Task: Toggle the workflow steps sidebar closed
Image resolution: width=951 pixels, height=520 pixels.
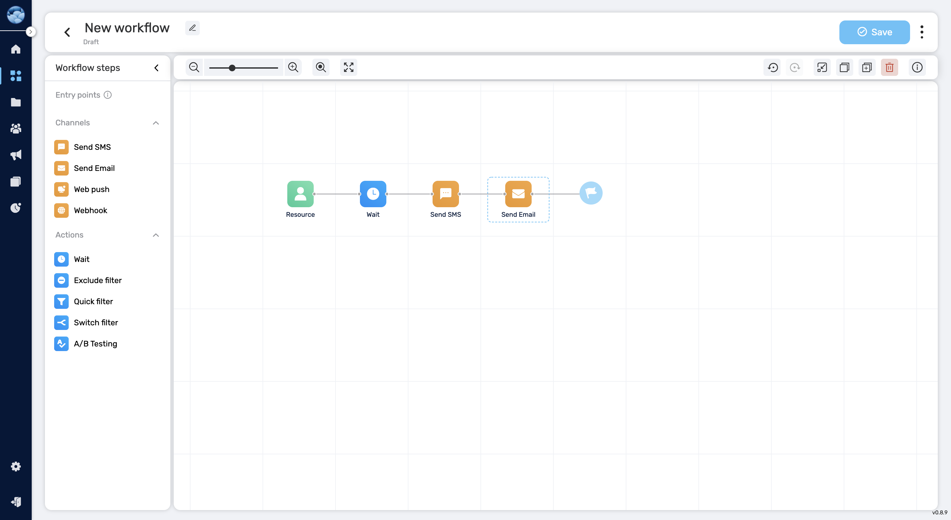Action: pos(157,68)
